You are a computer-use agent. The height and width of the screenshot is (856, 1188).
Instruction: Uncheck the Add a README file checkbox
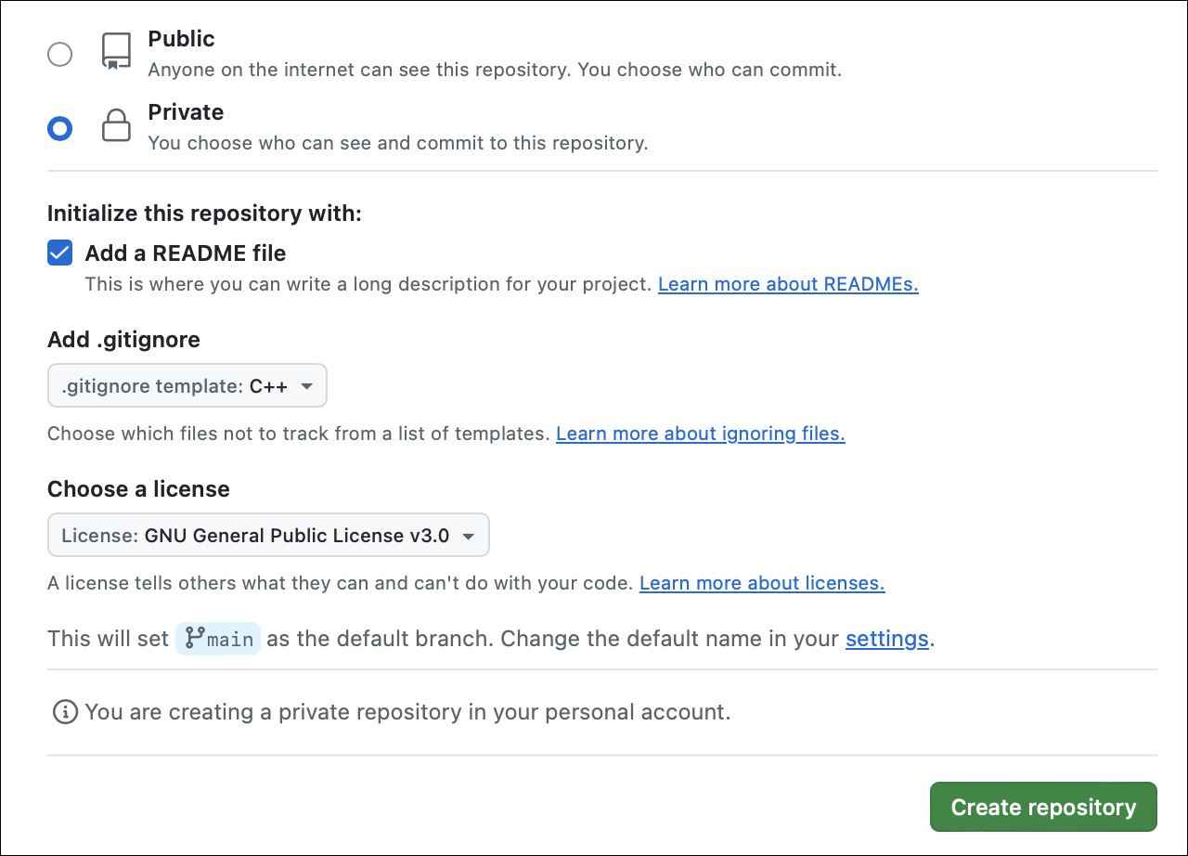click(60, 253)
